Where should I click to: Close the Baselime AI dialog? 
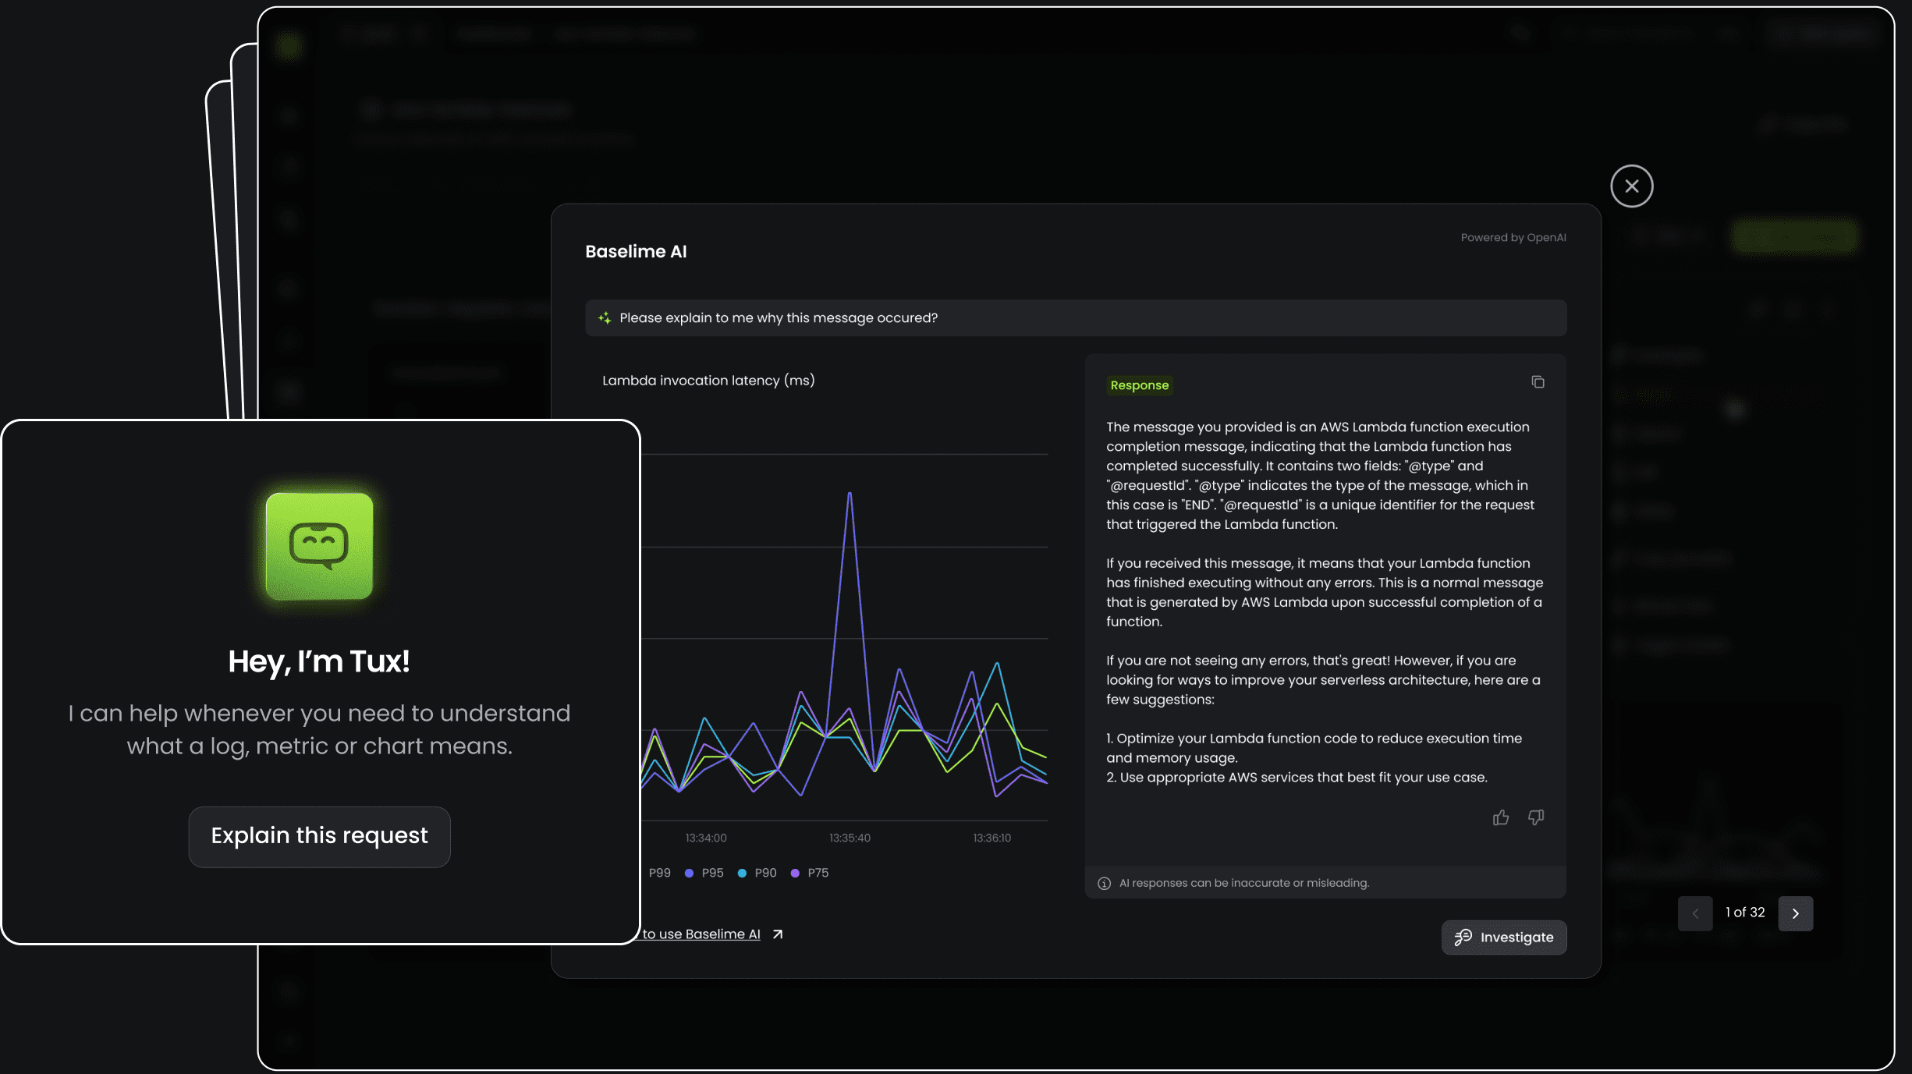click(x=1631, y=186)
